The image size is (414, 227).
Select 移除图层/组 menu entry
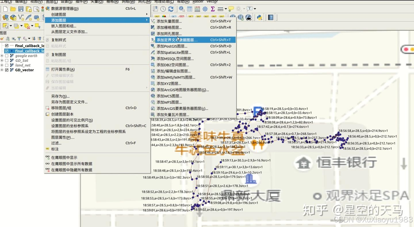pyautogui.click(x=97, y=108)
